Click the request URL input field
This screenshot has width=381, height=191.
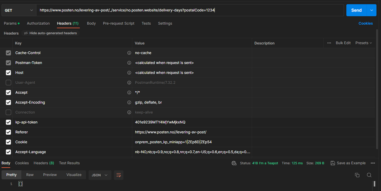(190, 10)
